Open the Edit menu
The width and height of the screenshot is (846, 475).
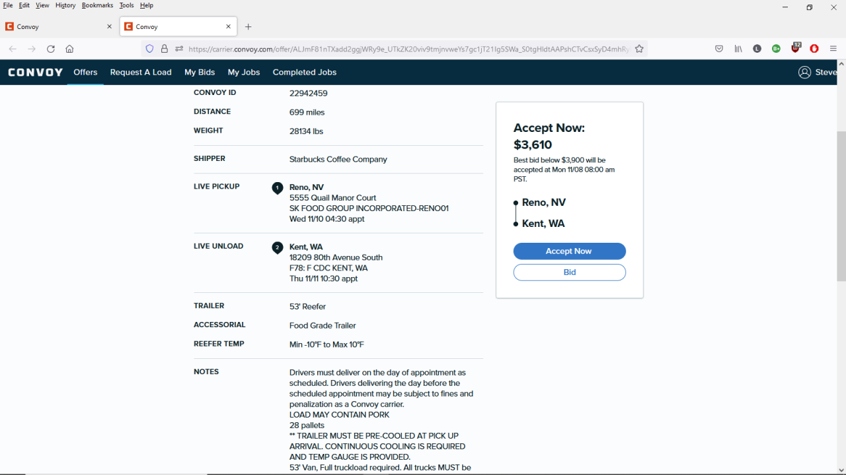[24, 5]
